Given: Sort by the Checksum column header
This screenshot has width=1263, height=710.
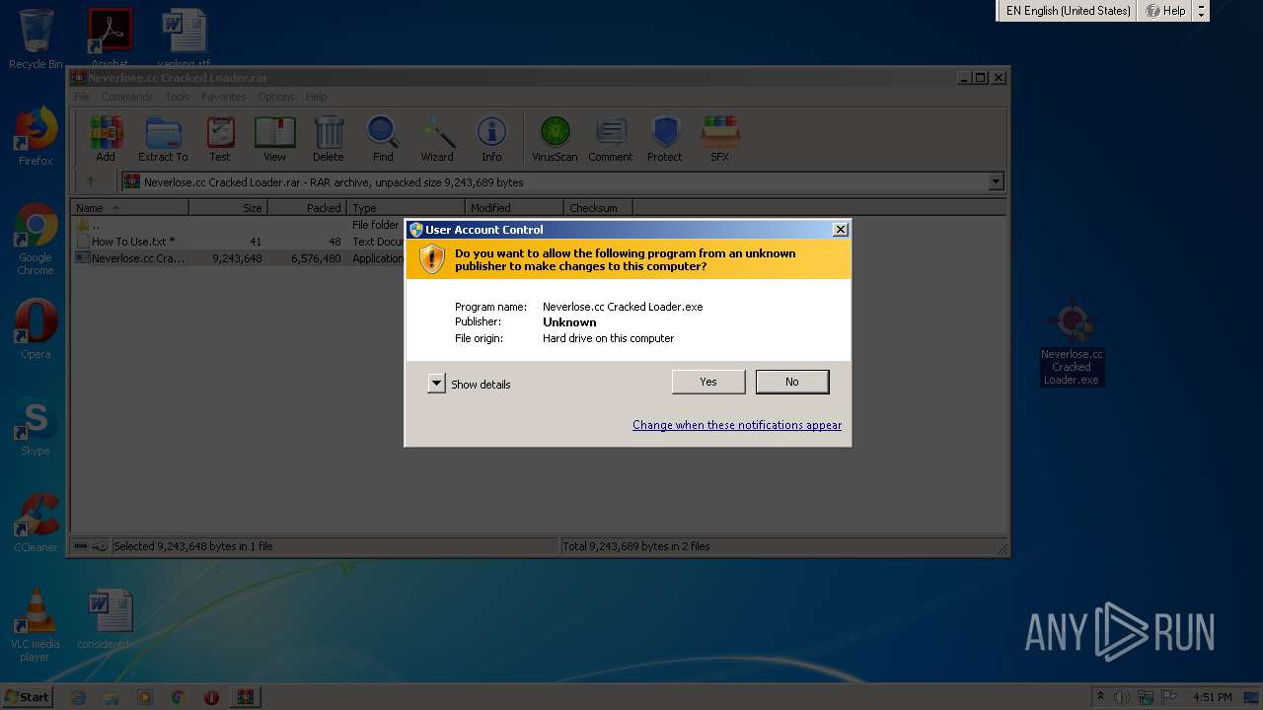Looking at the screenshot, I should point(598,208).
